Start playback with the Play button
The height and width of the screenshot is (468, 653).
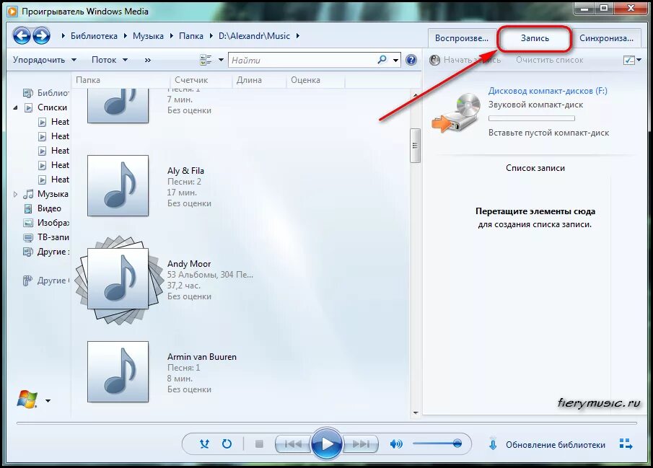coord(327,444)
